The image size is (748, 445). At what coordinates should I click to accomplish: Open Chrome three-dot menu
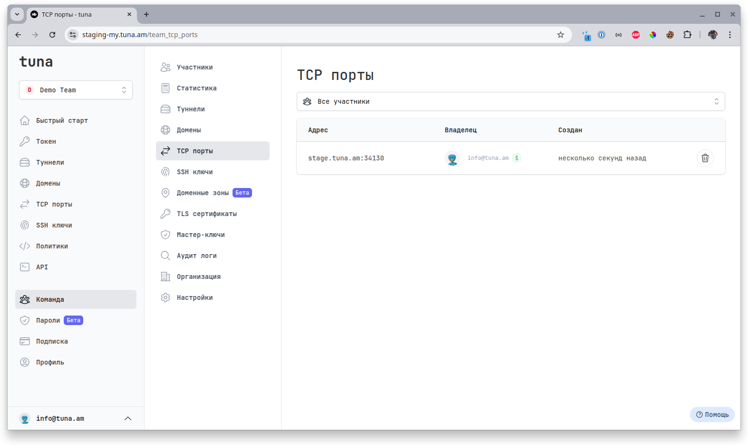coord(730,35)
